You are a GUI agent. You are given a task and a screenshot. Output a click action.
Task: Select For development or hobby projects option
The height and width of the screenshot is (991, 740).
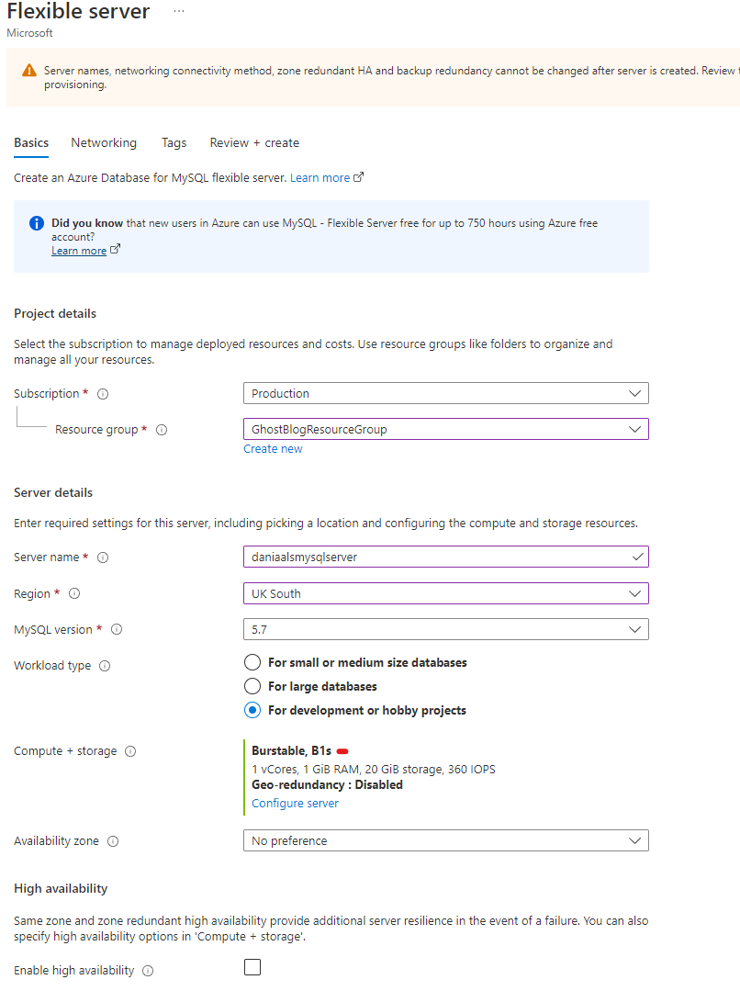(252, 710)
